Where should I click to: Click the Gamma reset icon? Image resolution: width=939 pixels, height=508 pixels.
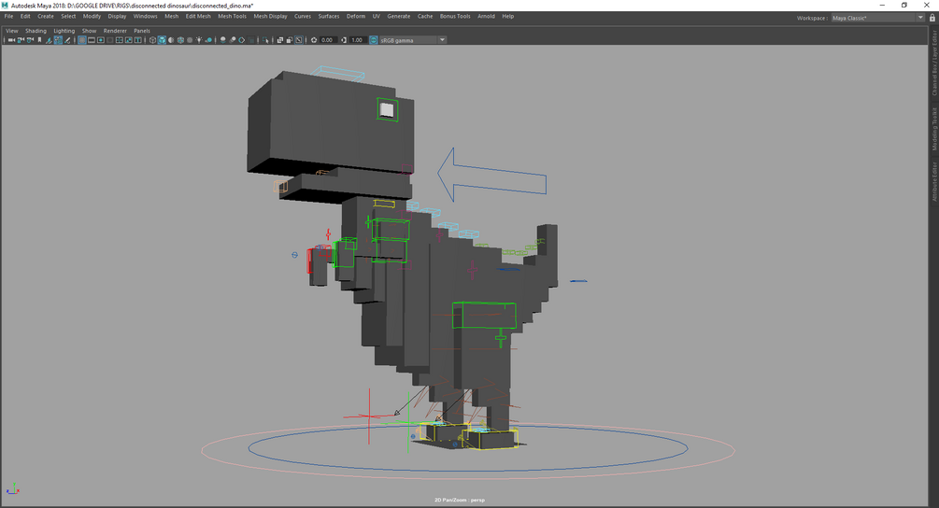coord(344,40)
